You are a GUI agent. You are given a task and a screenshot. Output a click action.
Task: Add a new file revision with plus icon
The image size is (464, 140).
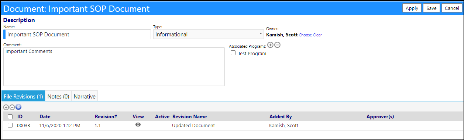6,107
